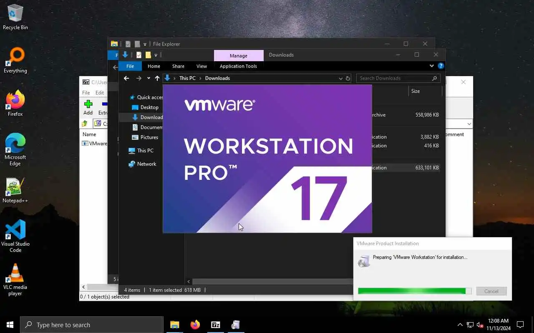Screen dimensions: 534x333
Task: Expand address bar history dropdown
Action: pyautogui.click(x=341, y=78)
